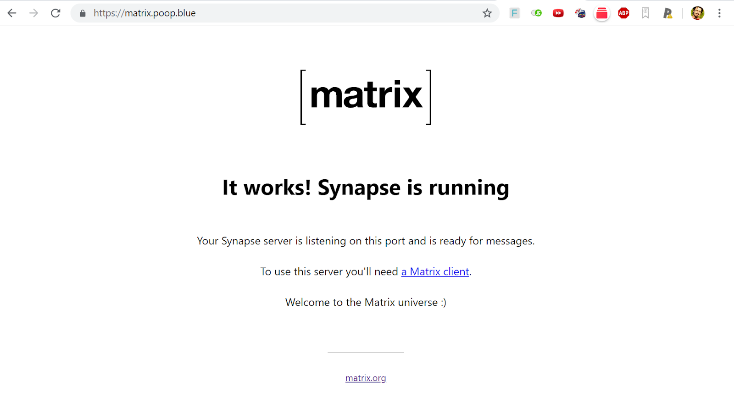View site security info via the padlock icon
The height and width of the screenshot is (409, 734).
83,13
